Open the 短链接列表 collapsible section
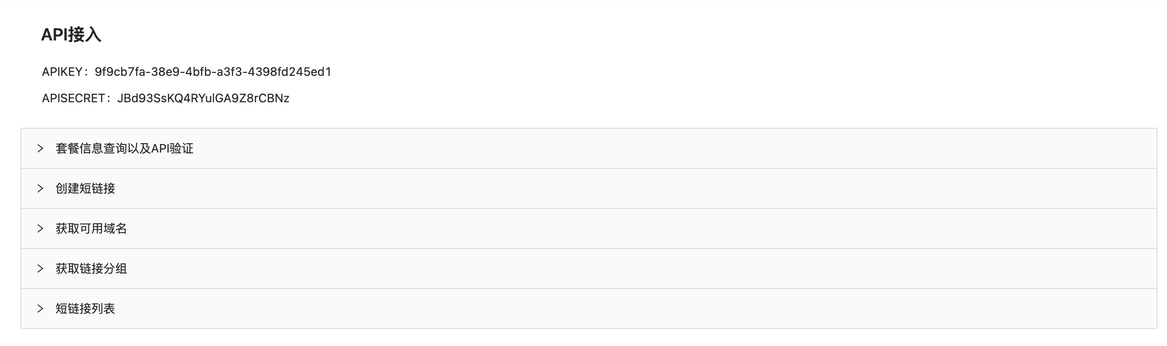This screenshot has height=346, width=1167. coord(589,309)
